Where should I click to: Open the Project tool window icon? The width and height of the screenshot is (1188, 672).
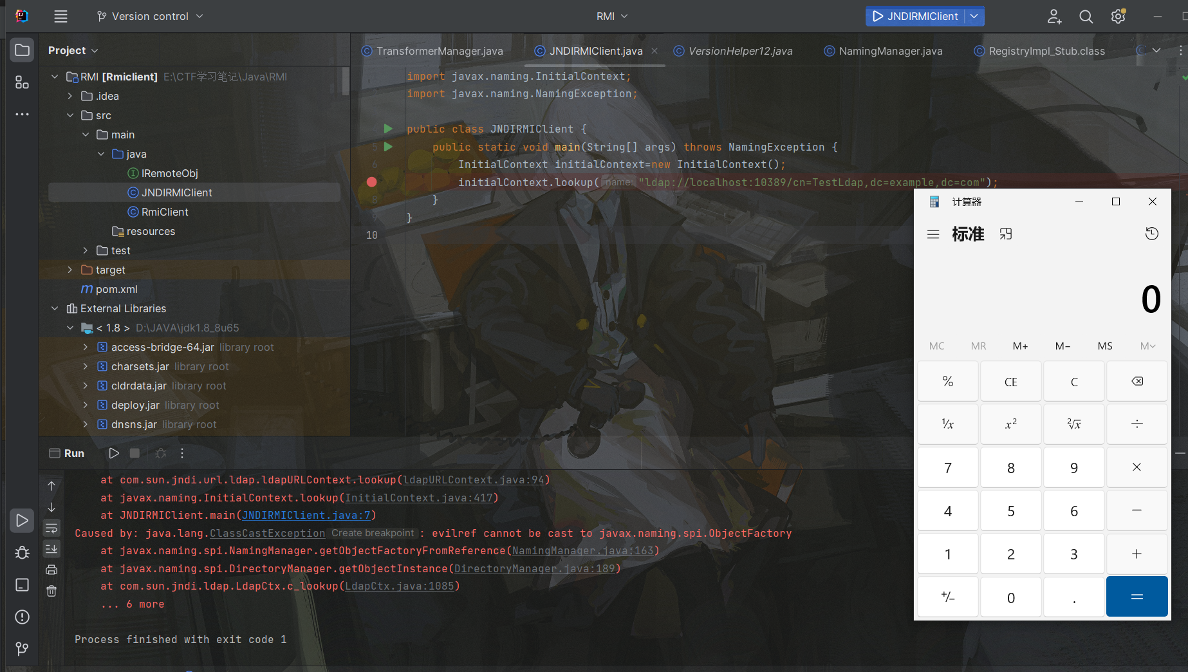tap(22, 50)
